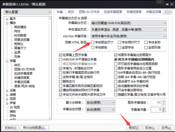Expand the 基本 tree node
Screen dimensions: 175x132
tap(7, 19)
